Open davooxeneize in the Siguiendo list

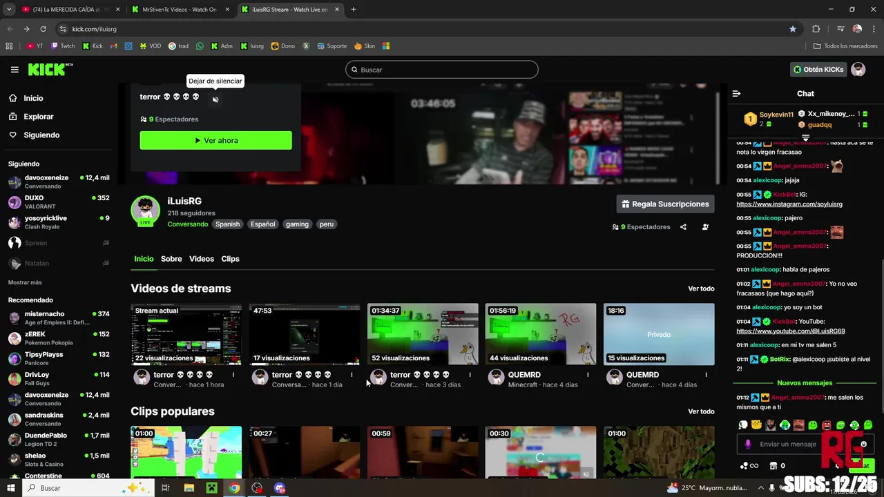click(59, 182)
